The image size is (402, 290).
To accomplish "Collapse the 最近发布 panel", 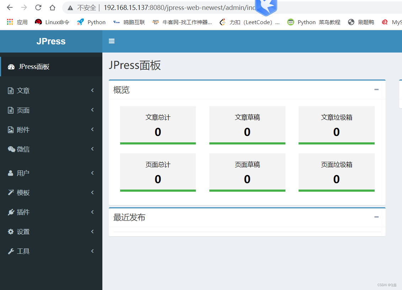I will pos(376,217).
